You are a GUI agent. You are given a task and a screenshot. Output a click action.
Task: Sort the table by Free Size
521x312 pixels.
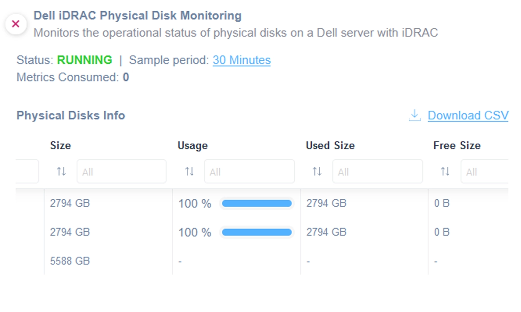click(445, 171)
